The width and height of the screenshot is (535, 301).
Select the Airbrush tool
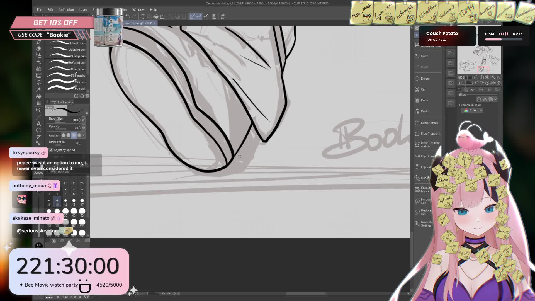click(x=39, y=55)
